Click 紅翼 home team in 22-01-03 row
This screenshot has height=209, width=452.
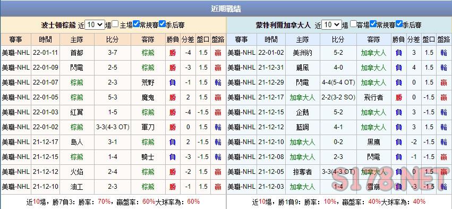pyautogui.click(x=76, y=112)
